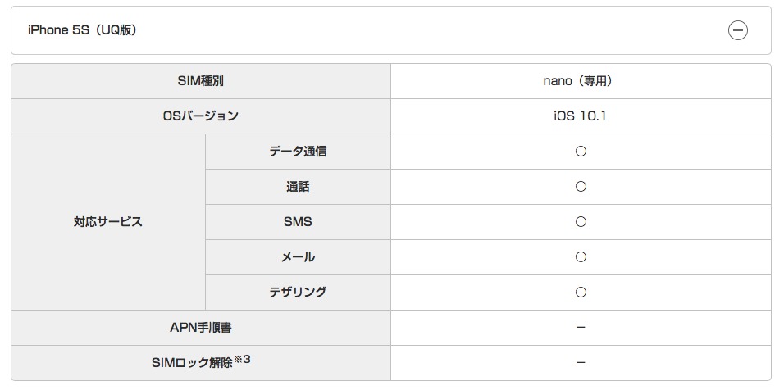Screen dimensions: 775x390
Task: Select the SIM種別 header cell
Action: [x=200, y=81]
